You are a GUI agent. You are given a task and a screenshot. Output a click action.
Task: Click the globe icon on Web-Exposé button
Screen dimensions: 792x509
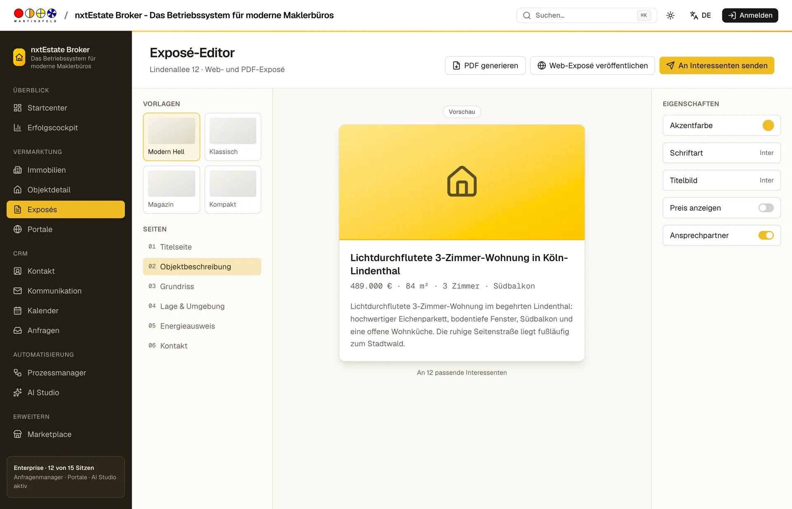pyautogui.click(x=542, y=66)
